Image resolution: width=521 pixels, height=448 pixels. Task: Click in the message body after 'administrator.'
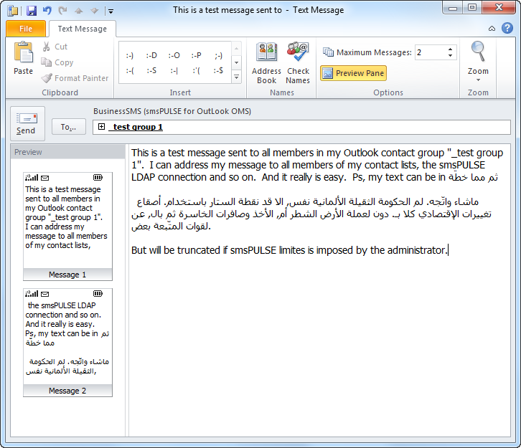[449, 250]
